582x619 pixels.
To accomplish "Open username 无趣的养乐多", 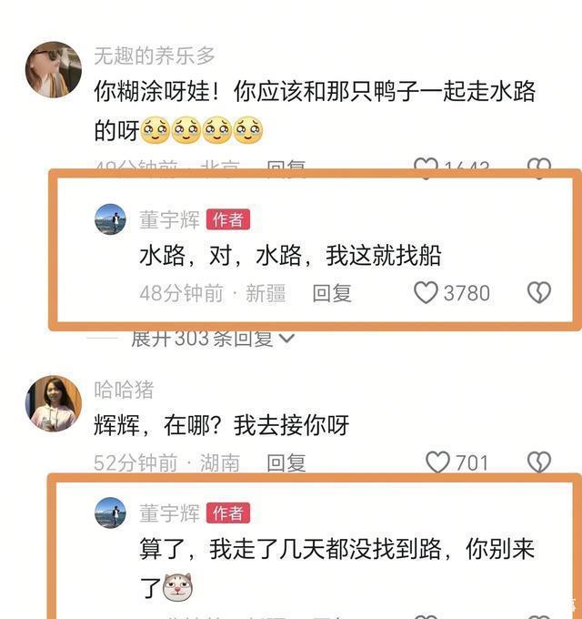I will tap(155, 56).
